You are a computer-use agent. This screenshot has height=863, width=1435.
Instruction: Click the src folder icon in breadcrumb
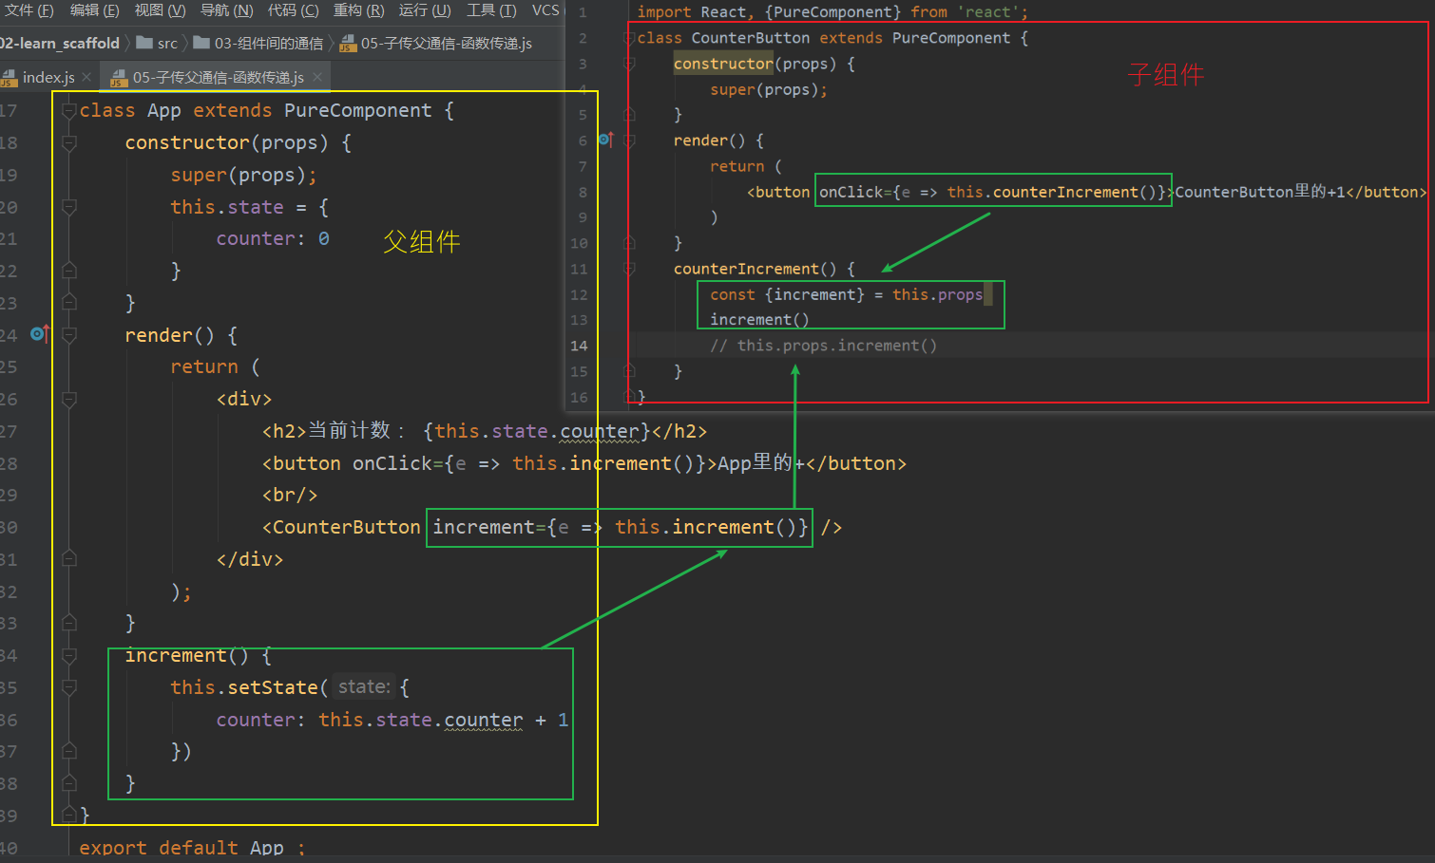point(144,43)
